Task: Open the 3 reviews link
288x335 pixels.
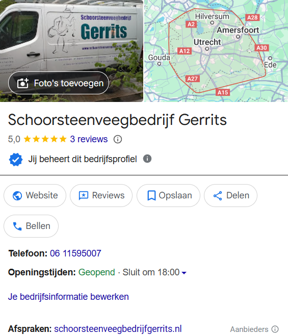Action: pyautogui.click(x=89, y=139)
